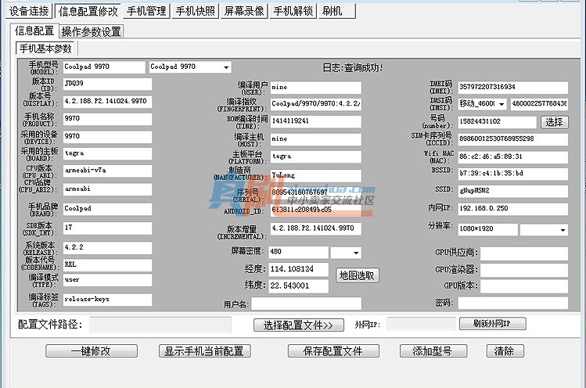586x388 pixels.
Task: Click the SDK_INT field showing 17
Action: 107,228
